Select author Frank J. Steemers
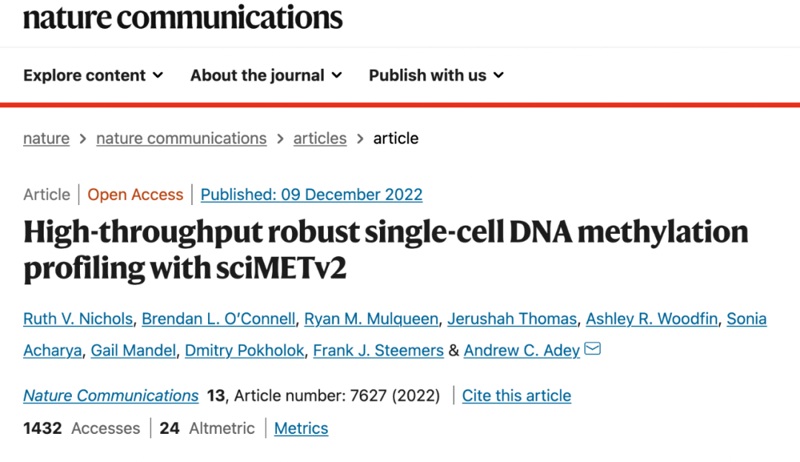Image resolution: width=800 pixels, height=462 pixels. (378, 351)
